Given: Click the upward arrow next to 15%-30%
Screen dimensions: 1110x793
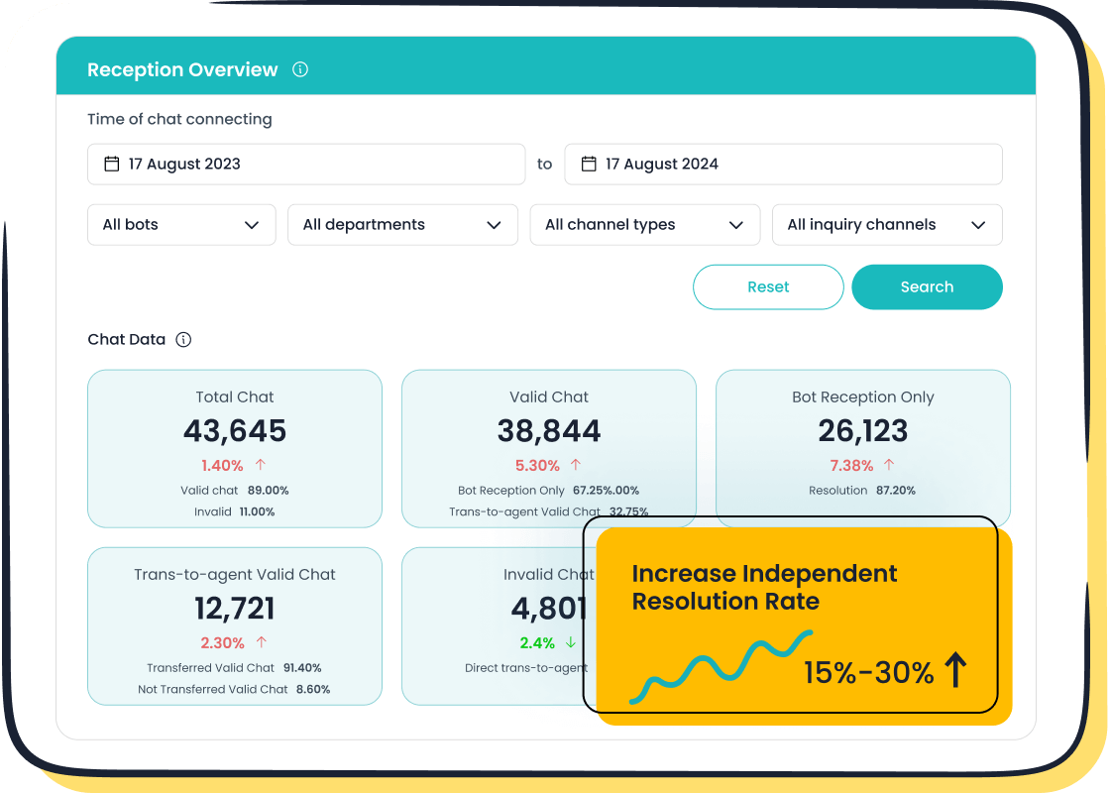Looking at the screenshot, I should pyautogui.click(x=954, y=672).
